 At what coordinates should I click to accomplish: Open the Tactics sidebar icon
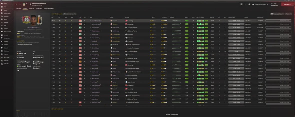(2, 19)
